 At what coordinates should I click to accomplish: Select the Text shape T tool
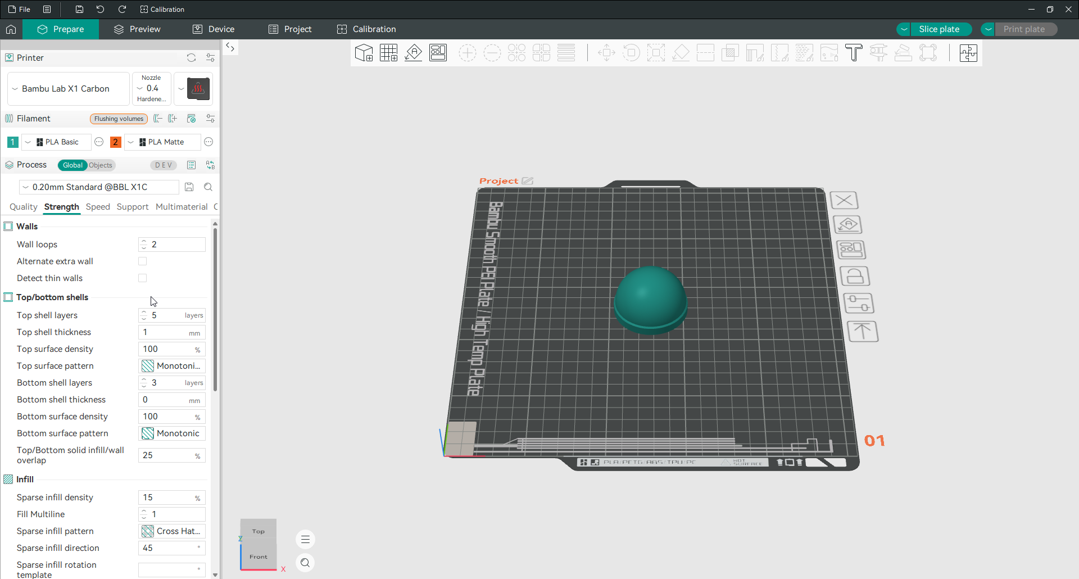click(854, 53)
